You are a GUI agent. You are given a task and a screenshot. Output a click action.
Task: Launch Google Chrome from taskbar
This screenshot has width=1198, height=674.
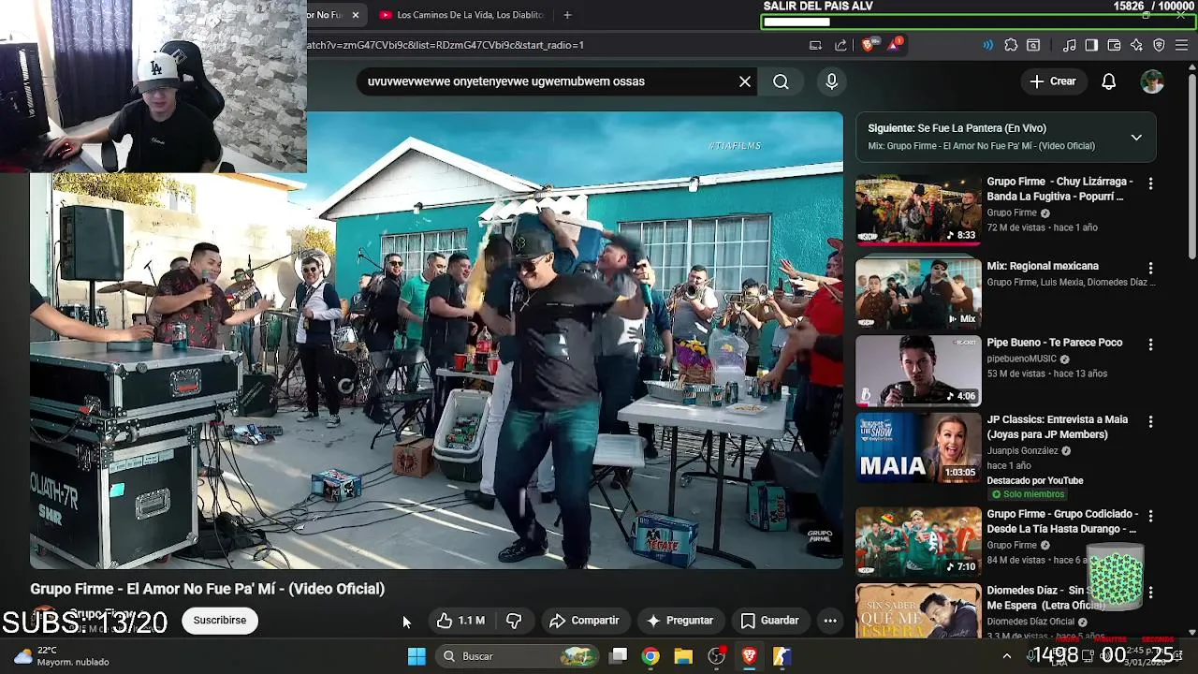point(650,656)
